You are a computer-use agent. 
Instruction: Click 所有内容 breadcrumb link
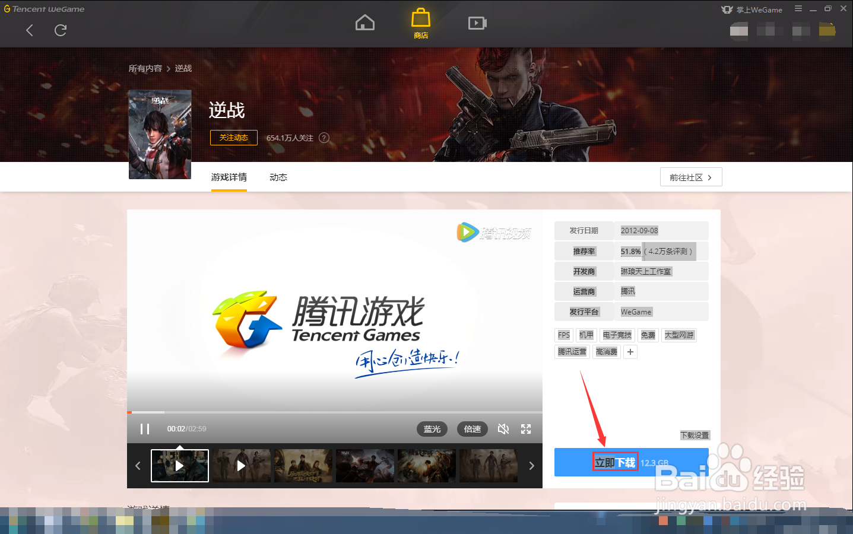coord(145,68)
